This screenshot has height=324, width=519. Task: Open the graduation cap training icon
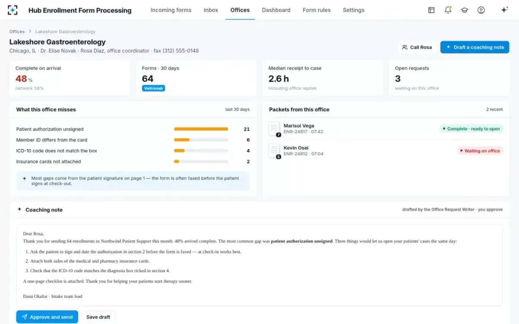pyautogui.click(x=465, y=10)
